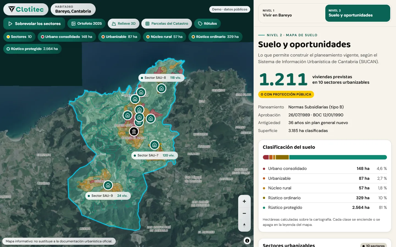Image resolution: width=396 pixels, height=247 pixels.
Task: Click the Clotitec logo
Action: [26, 9]
